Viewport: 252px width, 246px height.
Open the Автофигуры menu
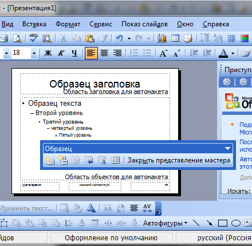165,223
